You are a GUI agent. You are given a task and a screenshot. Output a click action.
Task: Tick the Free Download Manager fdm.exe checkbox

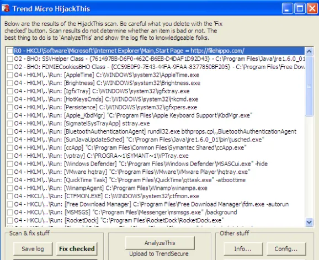pos(10,204)
